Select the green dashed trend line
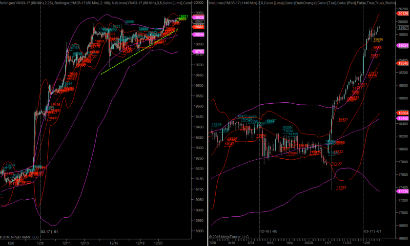This screenshot has width=410, height=246. (139, 52)
